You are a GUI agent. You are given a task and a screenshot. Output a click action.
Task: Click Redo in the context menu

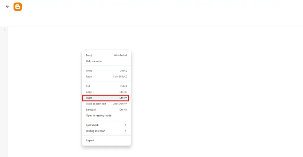pyautogui.click(x=107, y=77)
